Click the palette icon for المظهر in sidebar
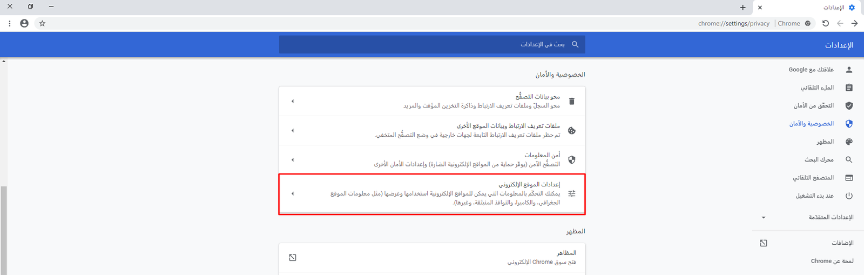Image resolution: width=864 pixels, height=275 pixels. click(x=849, y=142)
